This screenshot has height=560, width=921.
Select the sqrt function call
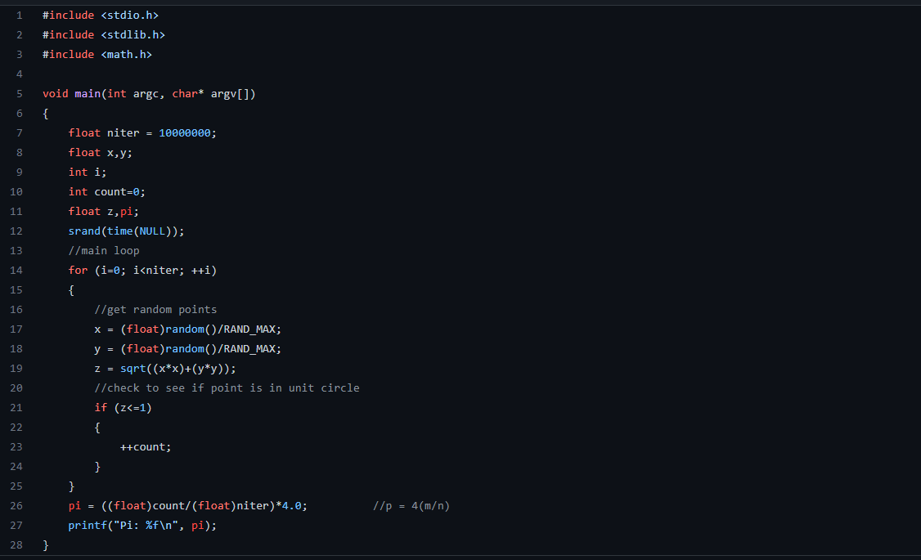pyautogui.click(x=135, y=368)
